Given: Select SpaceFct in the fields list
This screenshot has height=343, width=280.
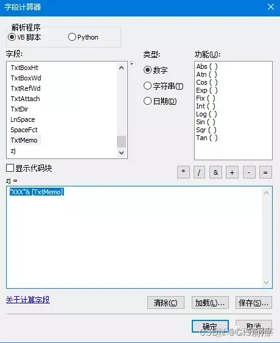Looking at the screenshot, I should (x=24, y=130).
